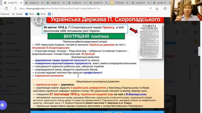This screenshot has width=202, height=113.
Task: Click the red text піднесення економіки
Action: 49,76
